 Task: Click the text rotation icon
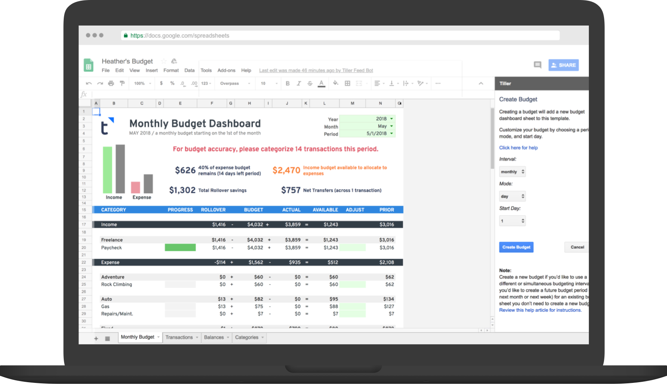point(420,83)
